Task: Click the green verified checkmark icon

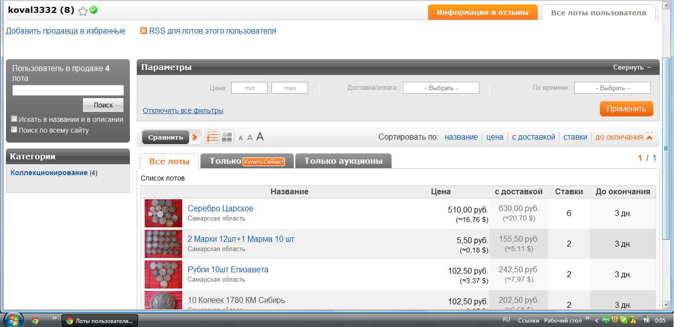Action: (x=93, y=10)
